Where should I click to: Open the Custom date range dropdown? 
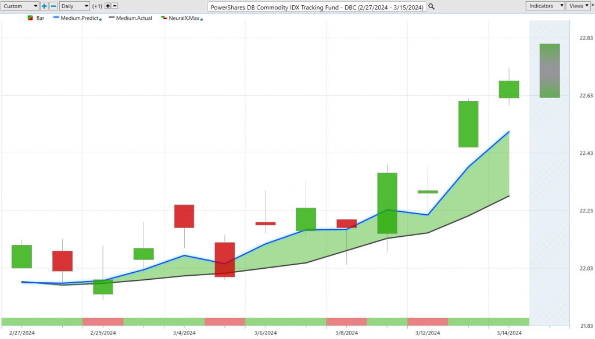point(20,6)
